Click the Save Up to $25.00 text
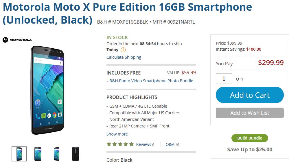This screenshot has width=291, height=164. pyautogui.click(x=250, y=149)
